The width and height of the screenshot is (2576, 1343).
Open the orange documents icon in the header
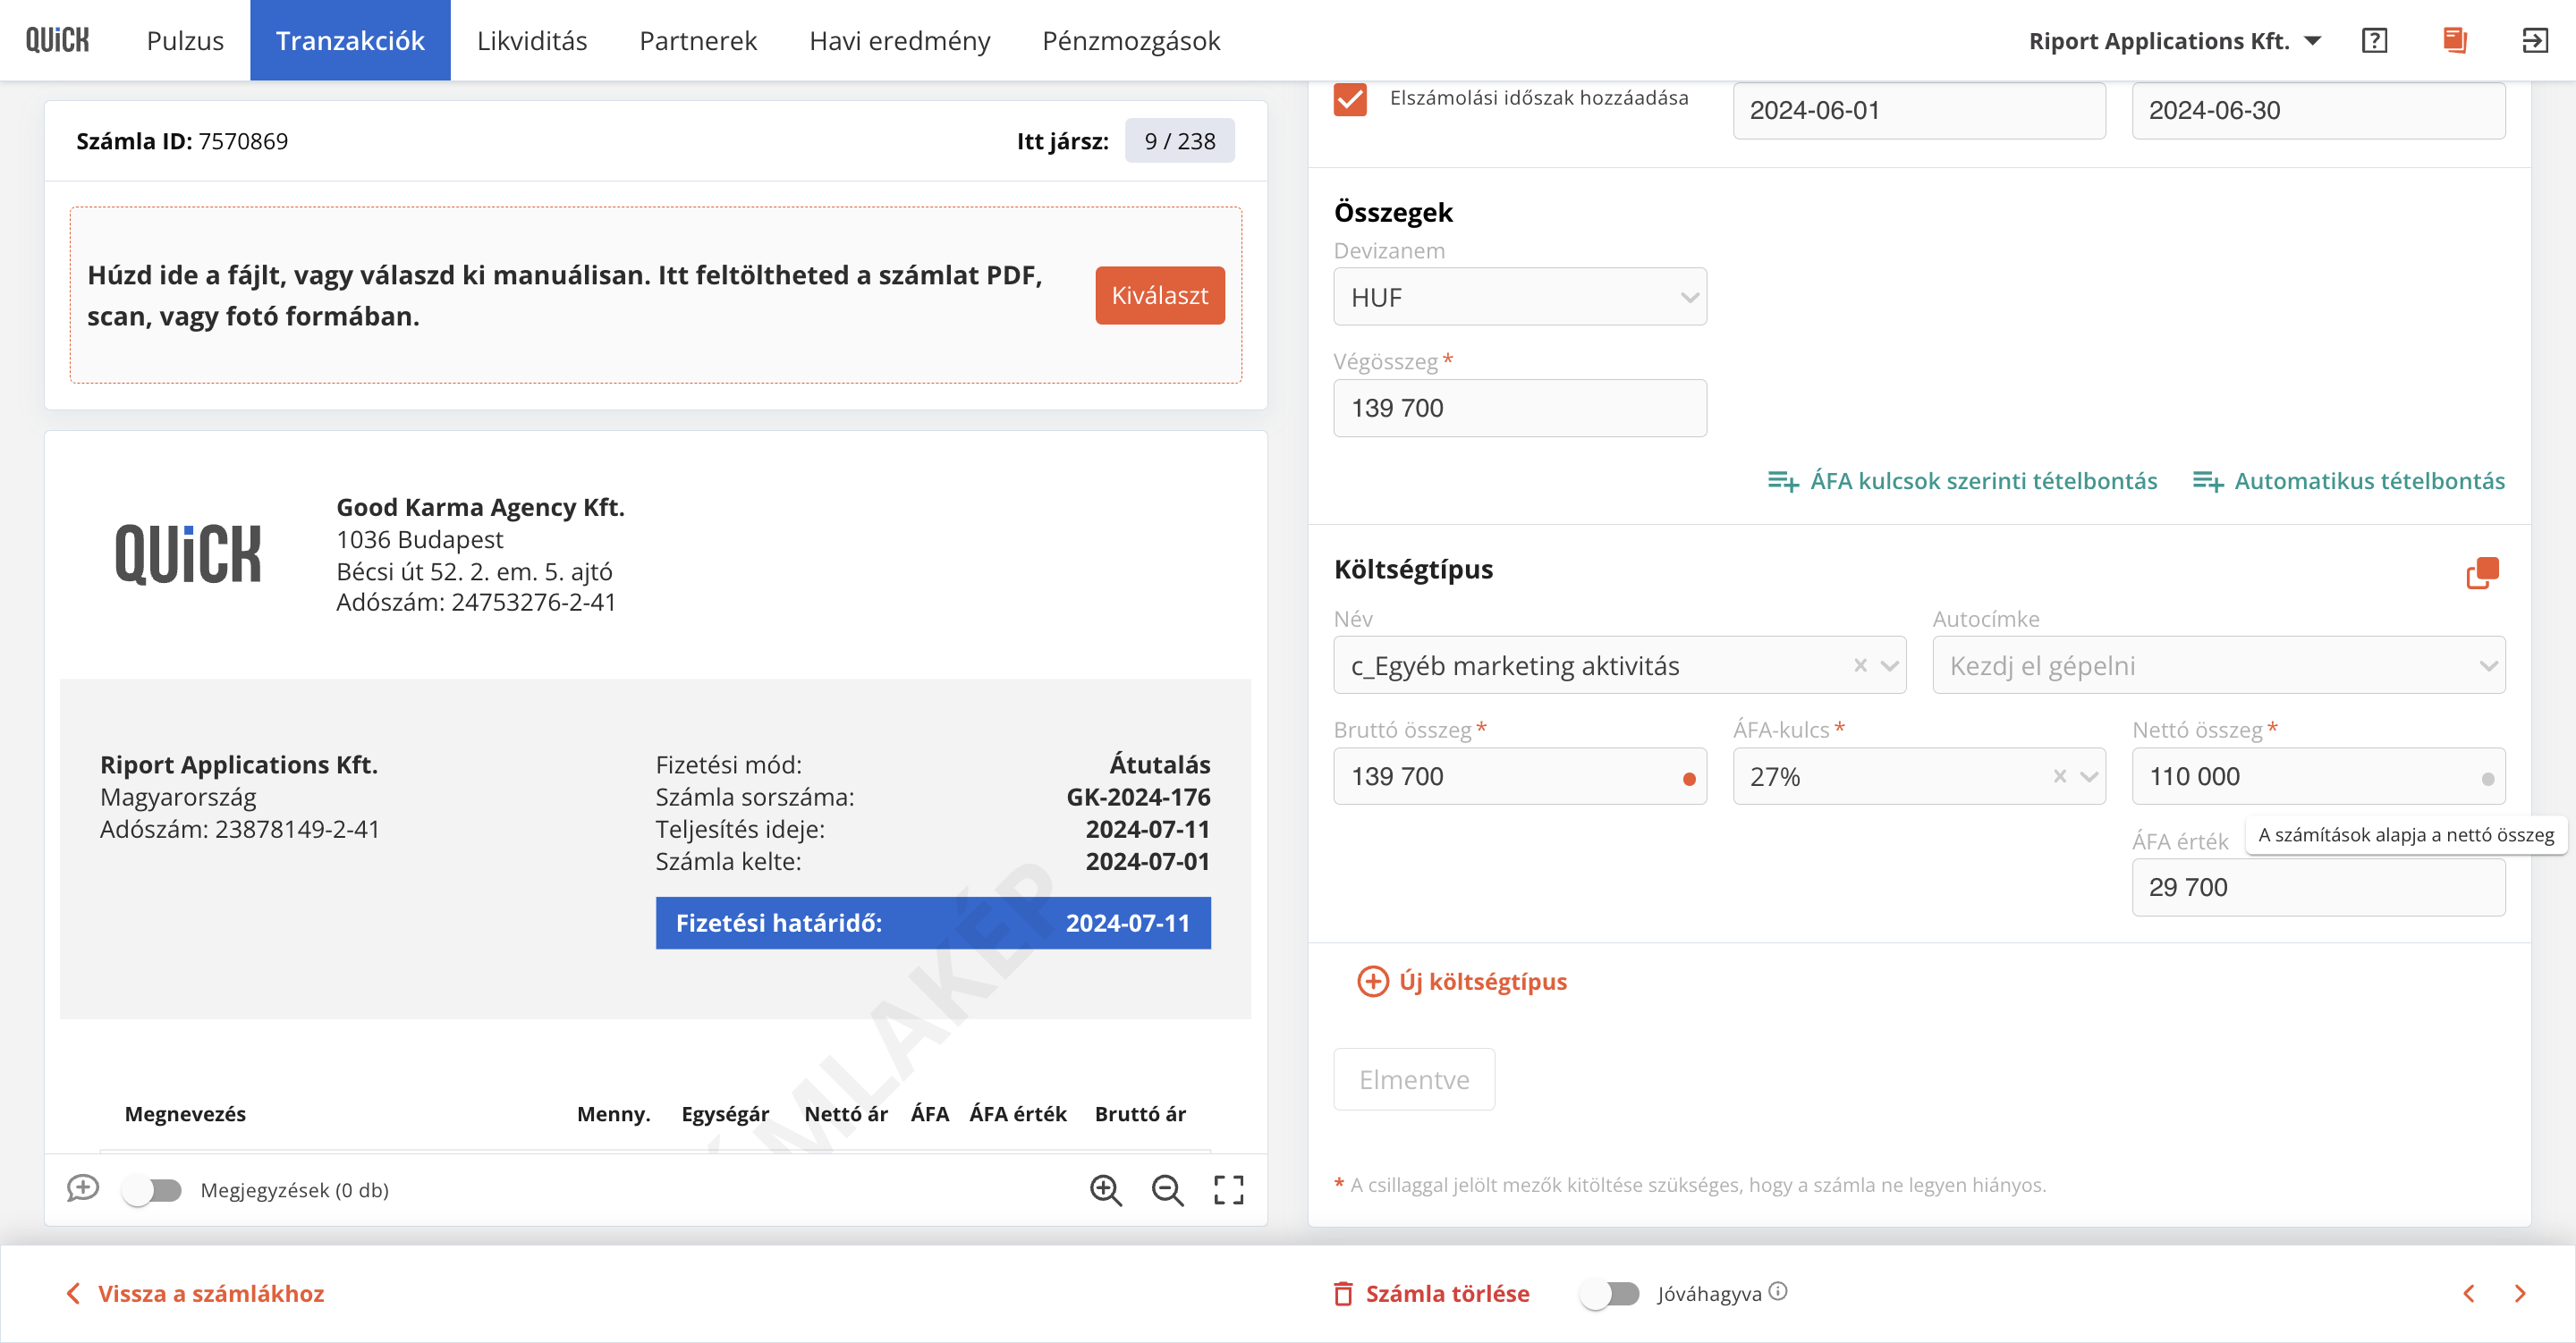click(x=2455, y=40)
